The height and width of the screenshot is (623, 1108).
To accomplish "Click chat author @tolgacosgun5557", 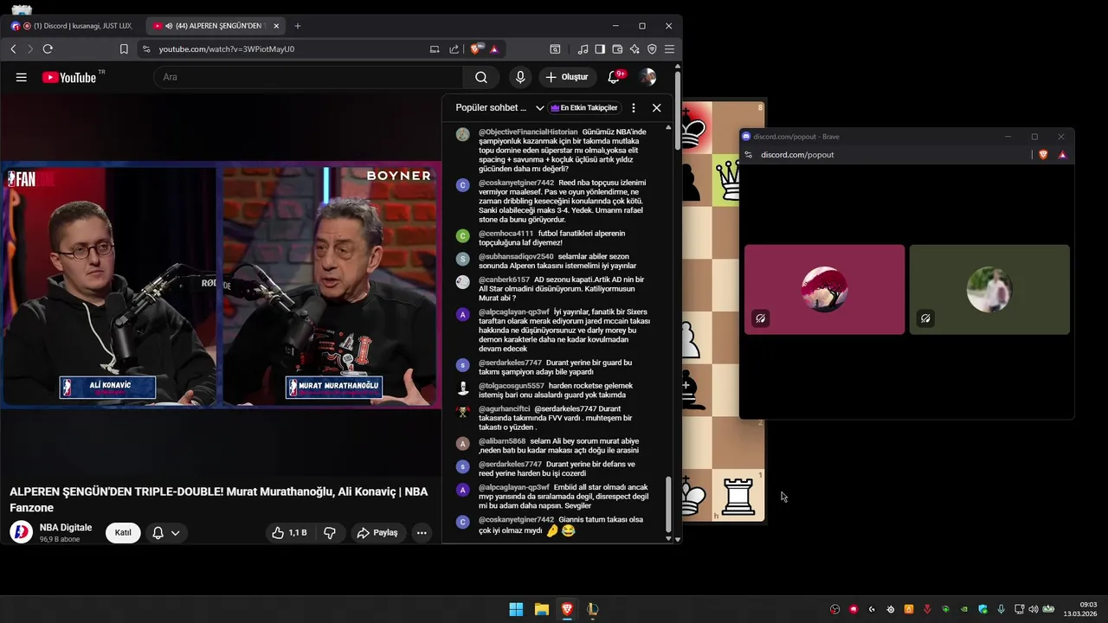I will pos(512,386).
